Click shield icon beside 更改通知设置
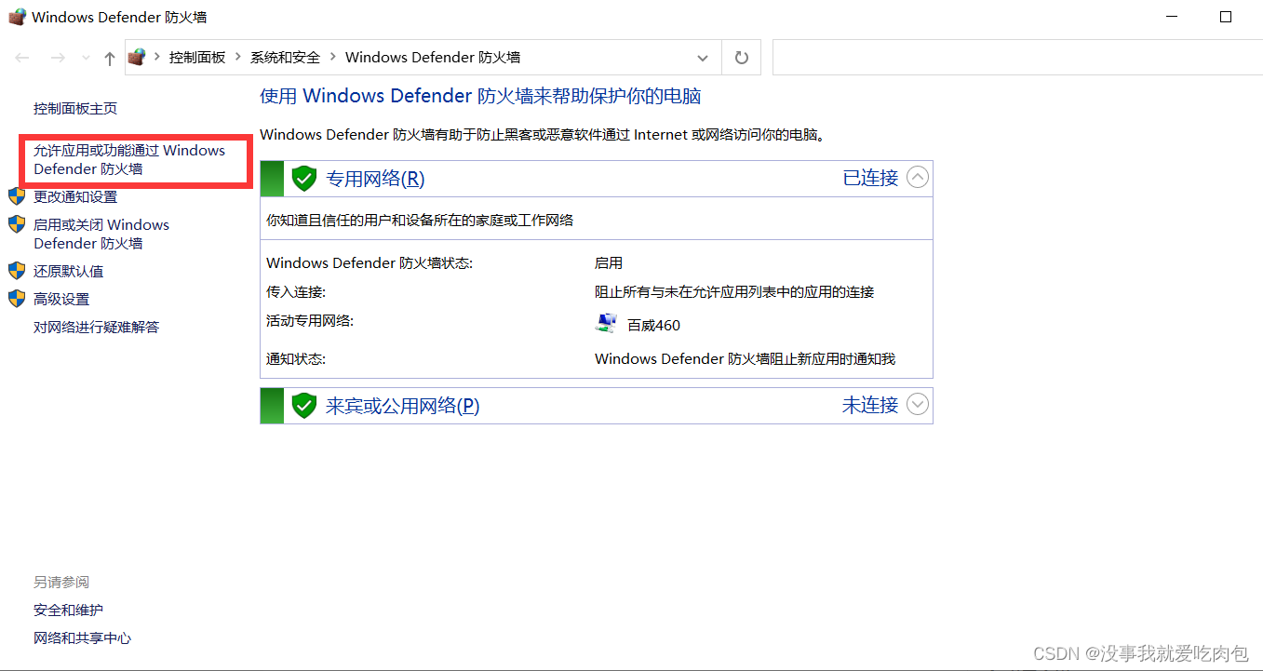This screenshot has height=671, width=1263. 17,196
